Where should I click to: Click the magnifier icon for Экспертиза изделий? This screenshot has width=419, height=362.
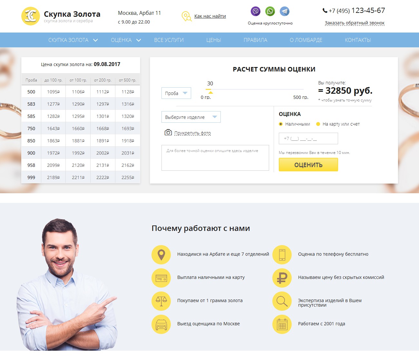tap(282, 301)
